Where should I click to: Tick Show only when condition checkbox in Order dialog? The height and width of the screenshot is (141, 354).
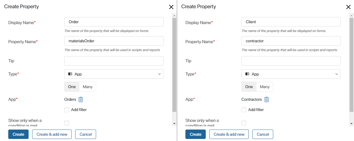[67, 123]
